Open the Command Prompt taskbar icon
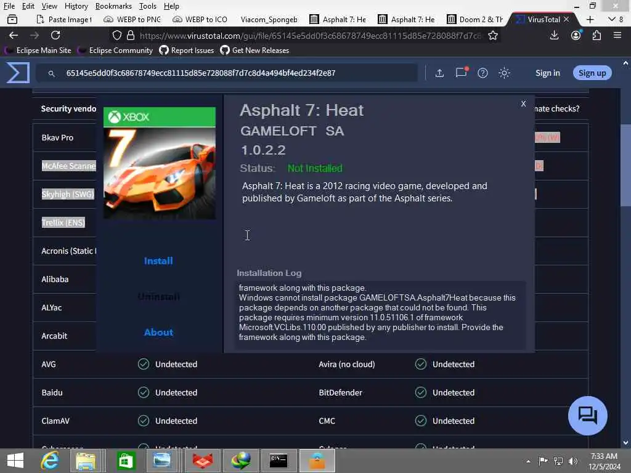Viewport: 631px width, 473px height. (279, 461)
